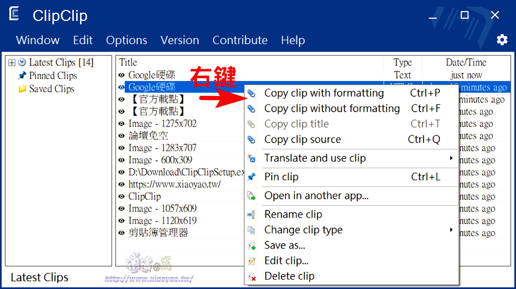Click paperclip icon for Copy clip with formatting
This screenshot has height=289, width=516.
tap(252, 93)
